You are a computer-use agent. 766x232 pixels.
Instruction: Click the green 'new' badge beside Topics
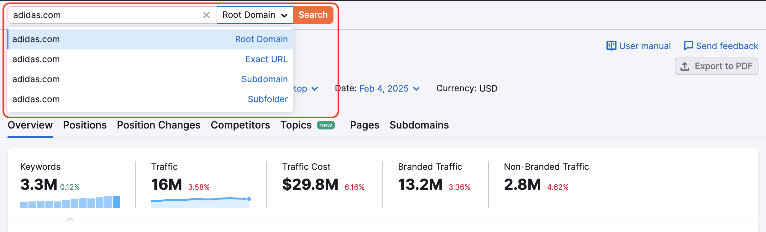tap(326, 125)
